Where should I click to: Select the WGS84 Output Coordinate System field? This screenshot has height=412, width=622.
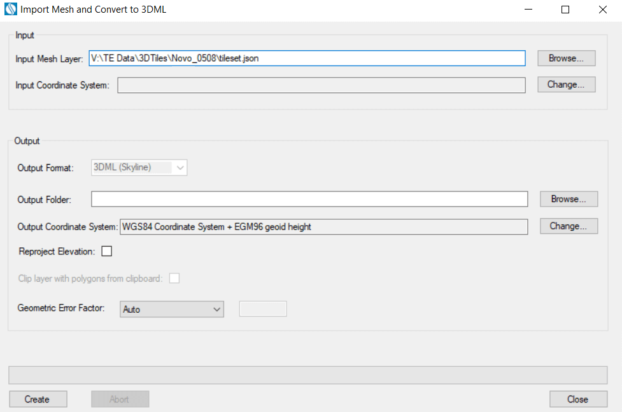[323, 227]
